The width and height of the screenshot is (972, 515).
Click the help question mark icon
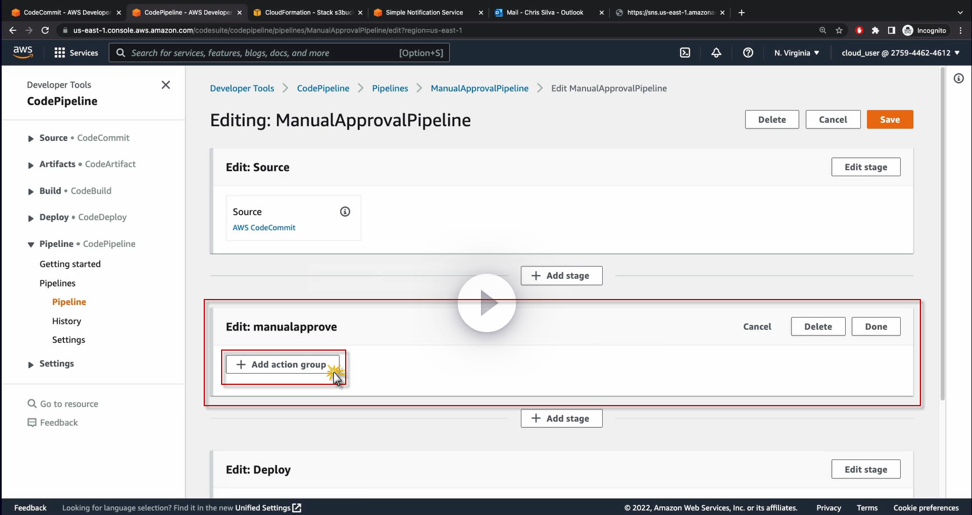pyautogui.click(x=748, y=53)
